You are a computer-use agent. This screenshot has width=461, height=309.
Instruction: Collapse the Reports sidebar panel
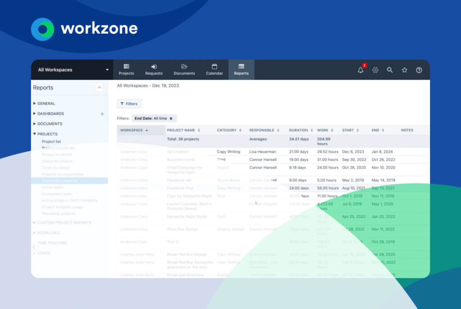(99, 88)
